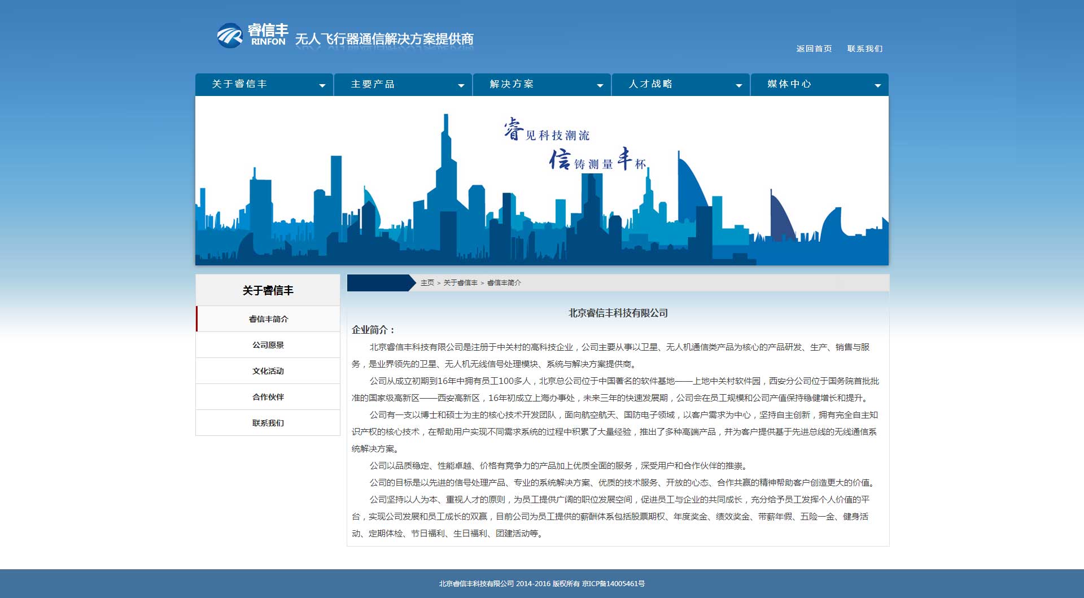Click the 睿信丰简介 breadcrumb text

(504, 283)
